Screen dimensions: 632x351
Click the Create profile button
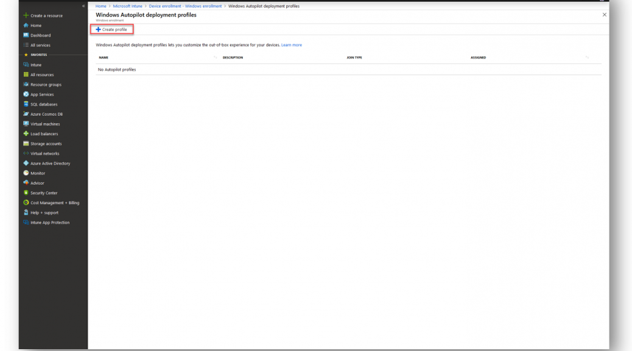point(111,29)
